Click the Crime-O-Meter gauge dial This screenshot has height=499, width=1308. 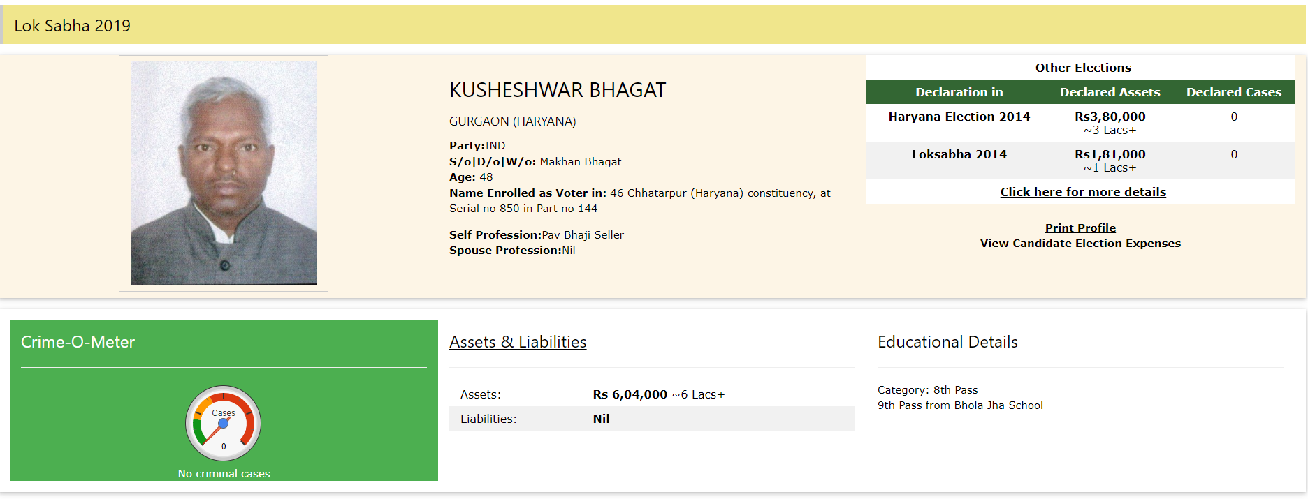(223, 423)
